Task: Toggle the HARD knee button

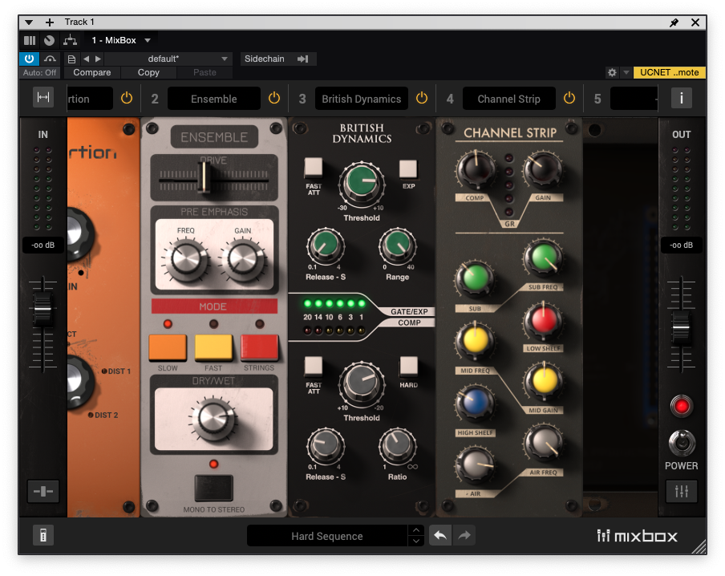Action: click(x=409, y=366)
